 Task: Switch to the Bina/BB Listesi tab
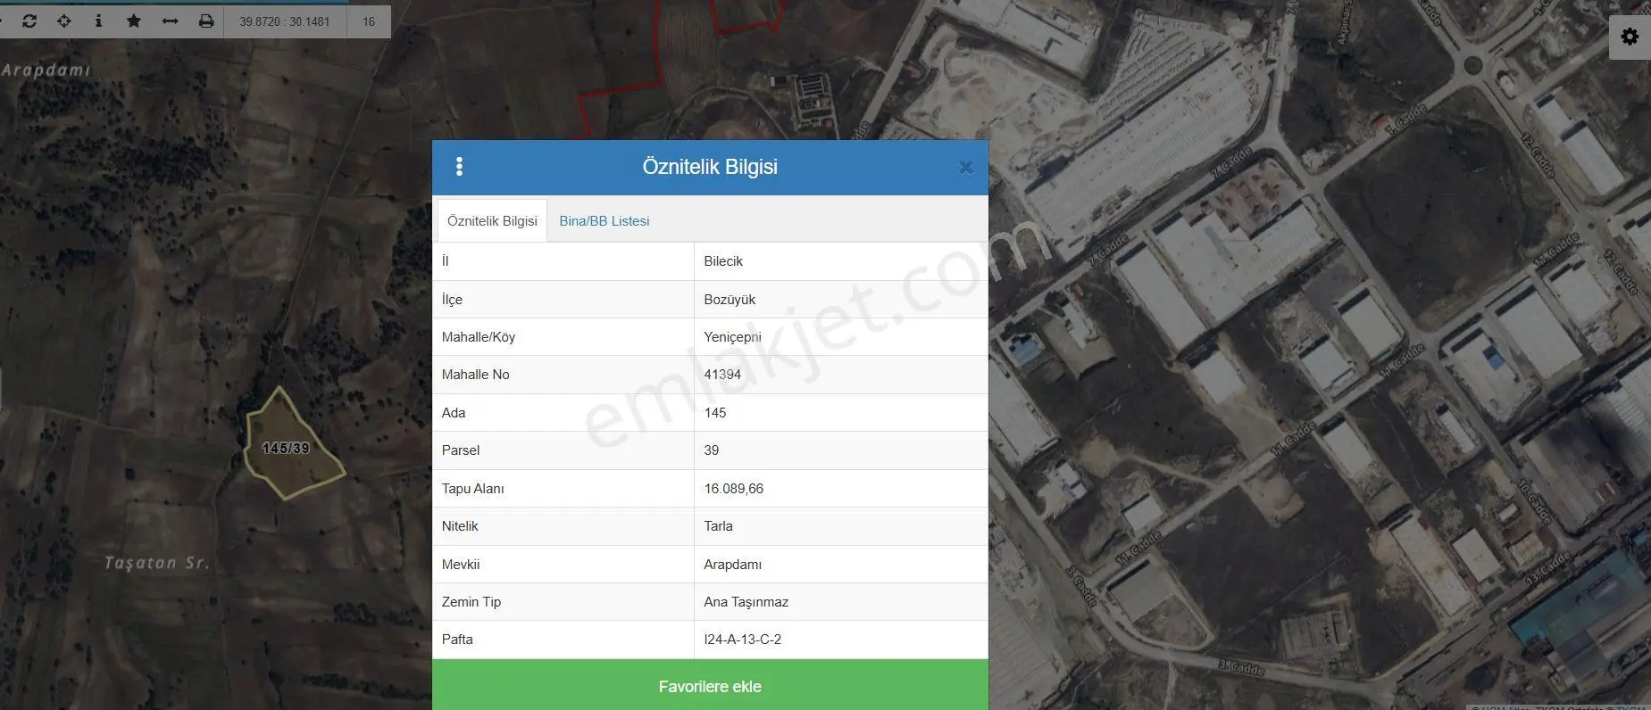coord(605,221)
